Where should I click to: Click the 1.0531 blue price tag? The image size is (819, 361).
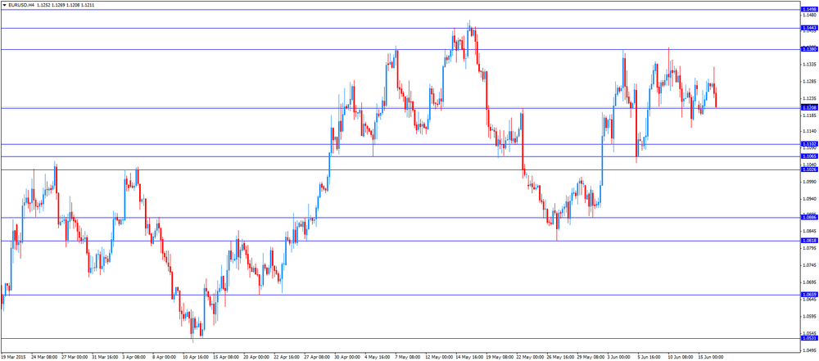(809, 338)
